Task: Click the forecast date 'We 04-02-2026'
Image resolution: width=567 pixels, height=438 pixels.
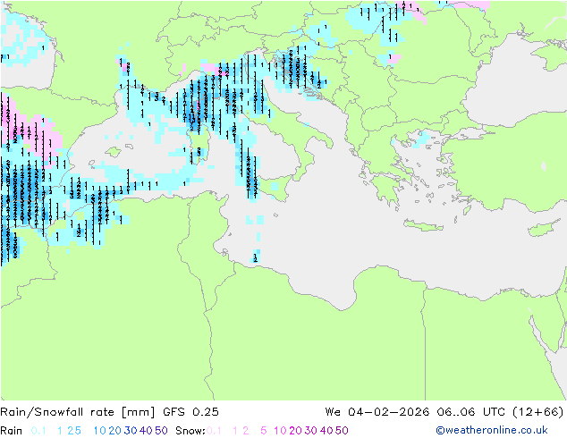Action: pos(377,412)
